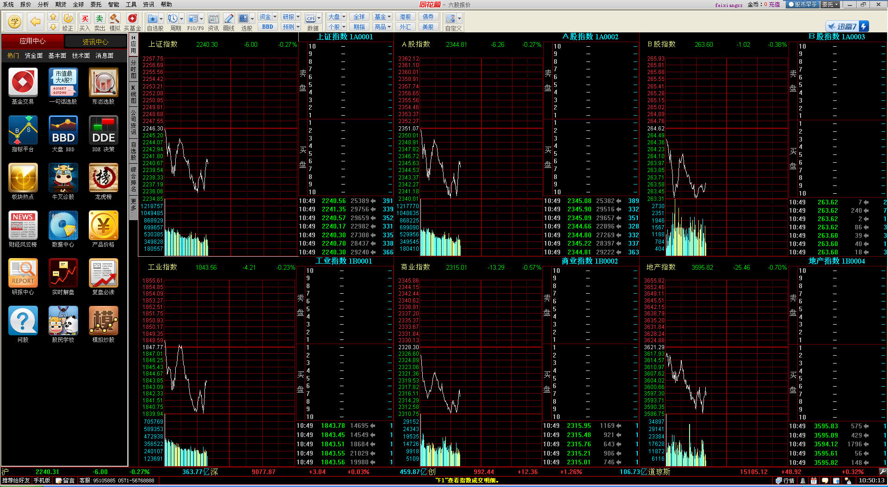Open the 综合排名 vertical side tab
Image resolution: width=888 pixels, height=487 pixels.
click(x=133, y=179)
